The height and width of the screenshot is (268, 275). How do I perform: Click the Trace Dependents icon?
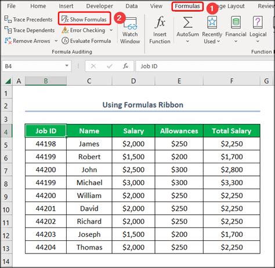point(8,30)
